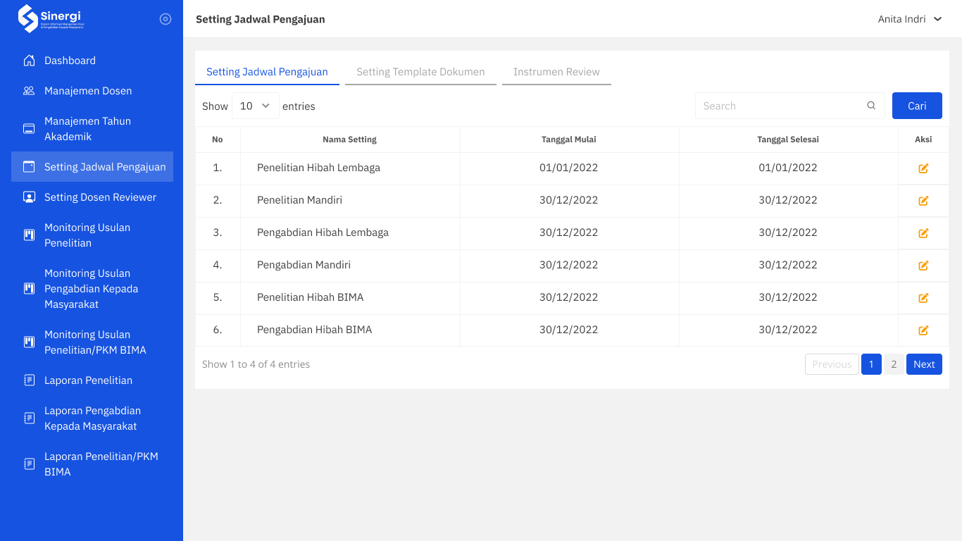Click the Laporan Pengabdian Kepada Masyarakat icon
Screen dimensions: 962x541
pyautogui.click(x=29, y=418)
